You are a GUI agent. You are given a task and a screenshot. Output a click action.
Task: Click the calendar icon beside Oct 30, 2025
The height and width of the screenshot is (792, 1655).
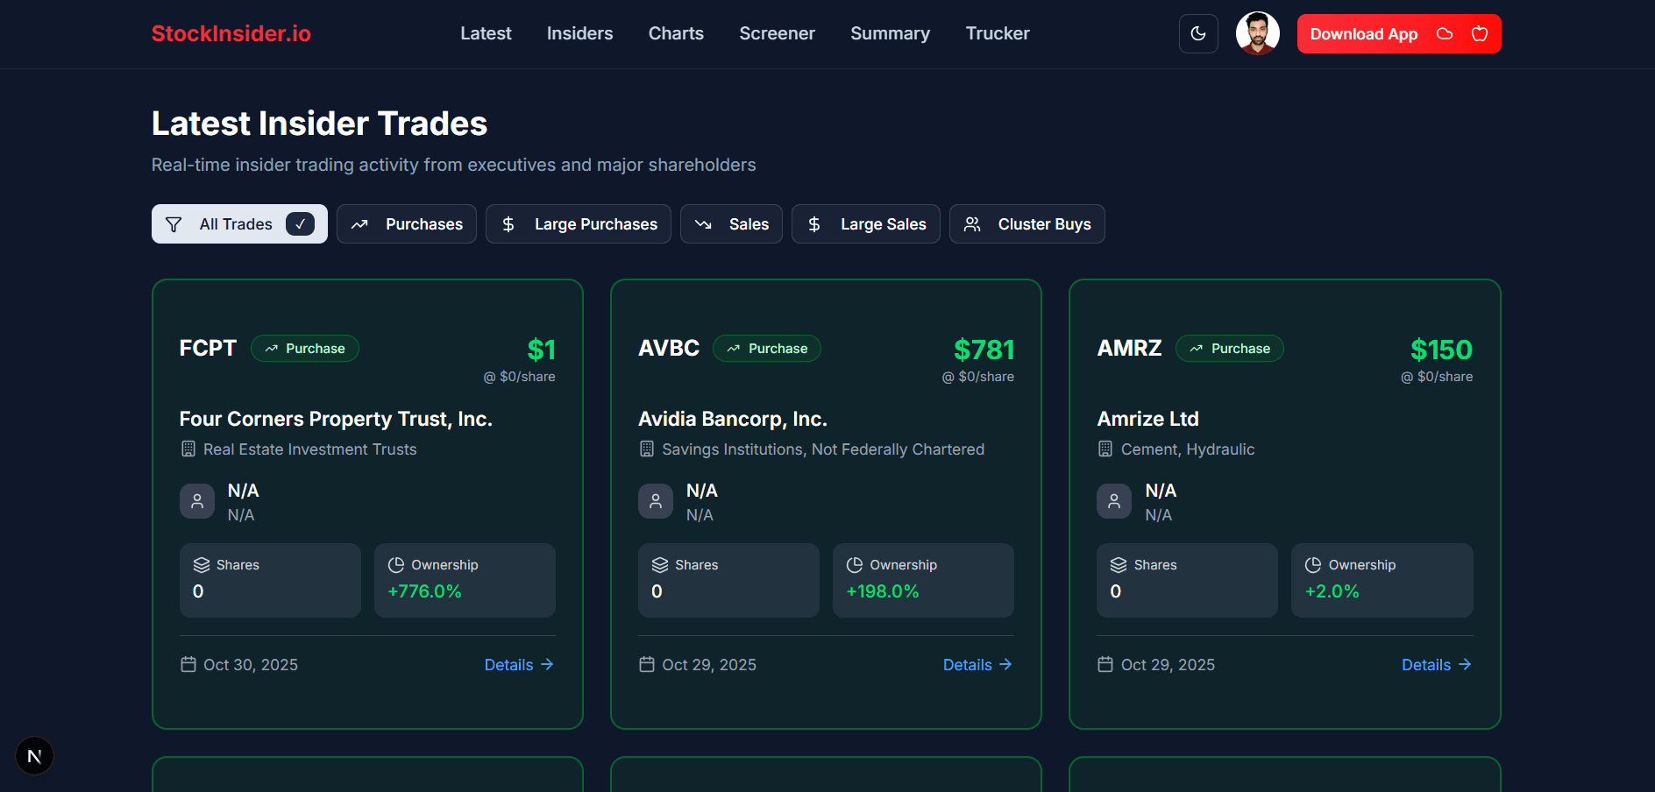(x=188, y=664)
